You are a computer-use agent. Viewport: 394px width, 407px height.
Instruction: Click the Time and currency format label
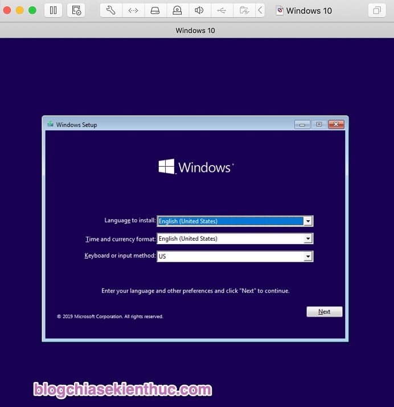[121, 239]
